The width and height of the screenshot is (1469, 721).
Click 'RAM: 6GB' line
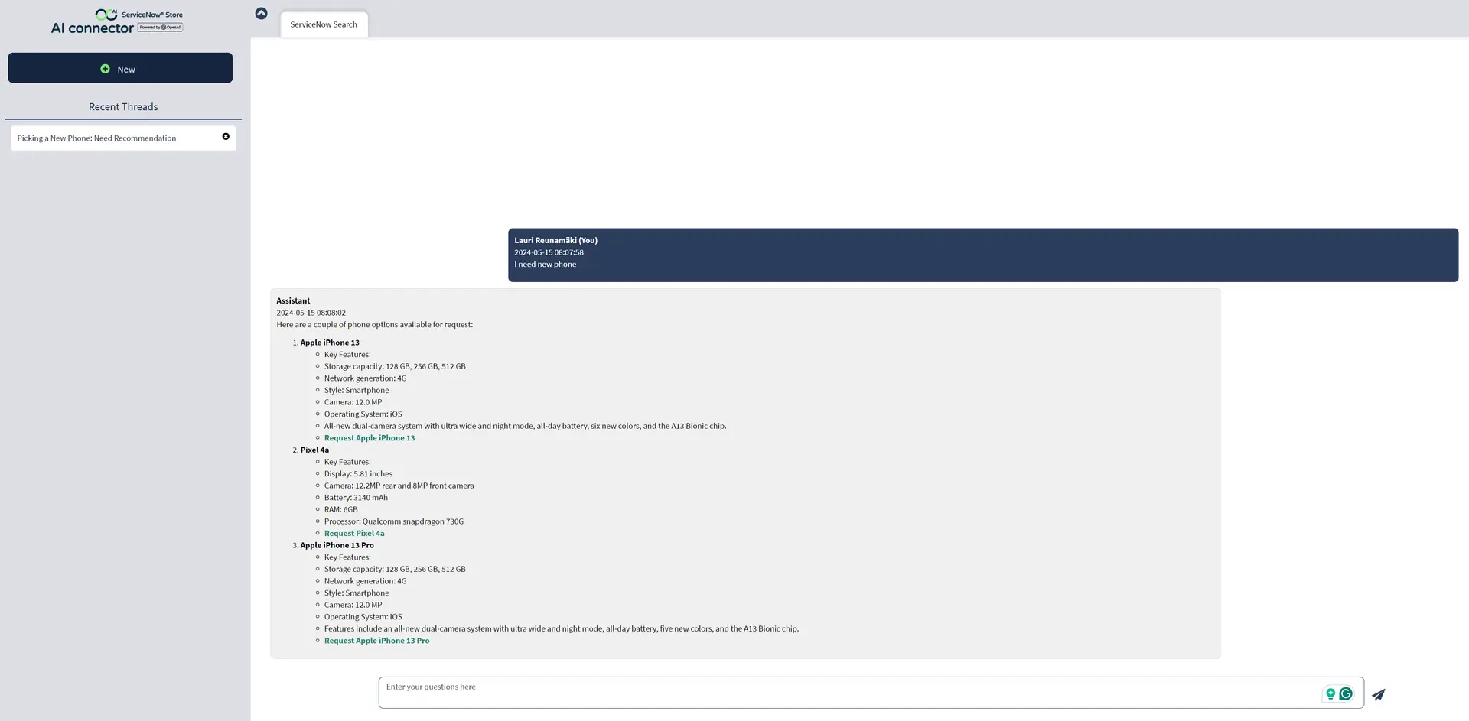pos(340,509)
